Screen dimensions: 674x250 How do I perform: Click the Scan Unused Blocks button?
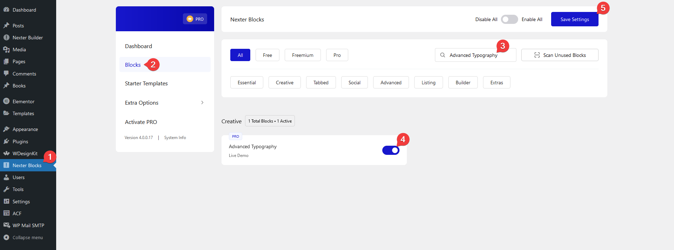pos(560,55)
